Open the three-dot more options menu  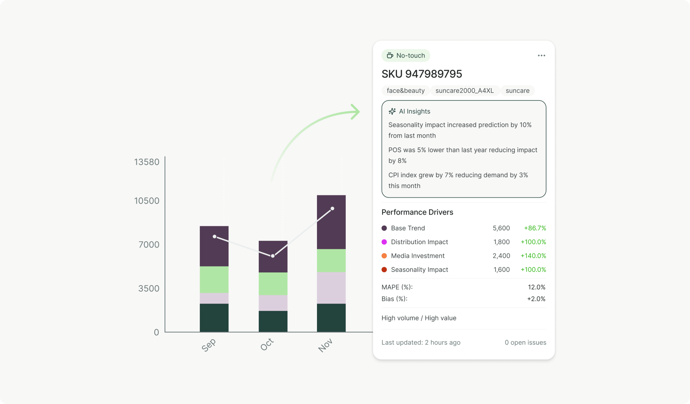541,56
